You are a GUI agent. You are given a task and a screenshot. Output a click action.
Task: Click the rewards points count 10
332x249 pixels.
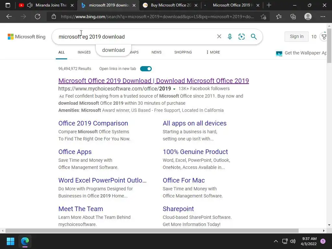pyautogui.click(x=314, y=37)
